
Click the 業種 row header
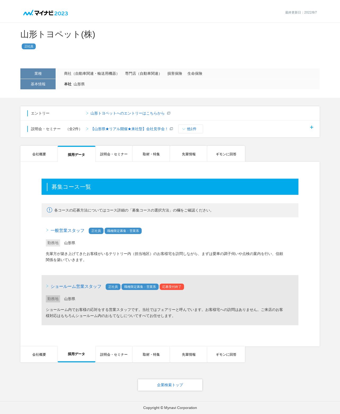(x=38, y=73)
